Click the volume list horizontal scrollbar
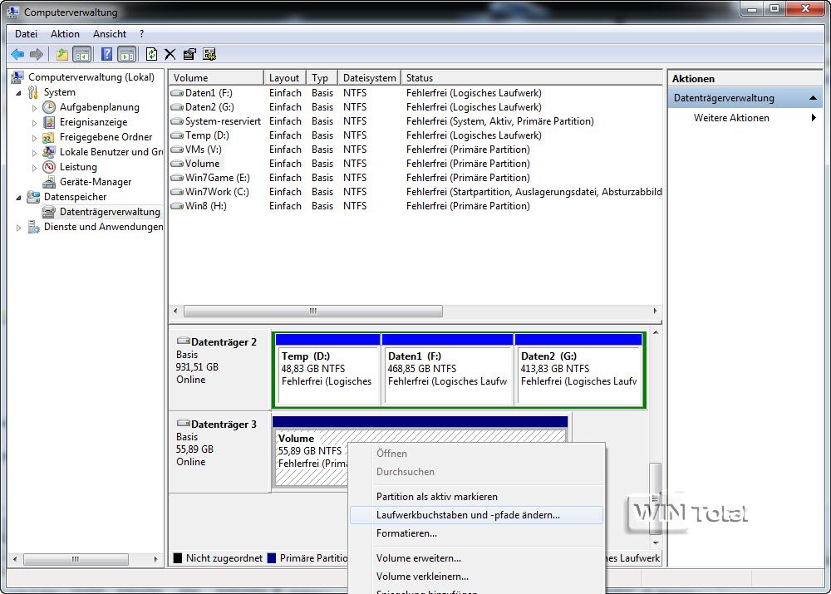 coord(313,312)
